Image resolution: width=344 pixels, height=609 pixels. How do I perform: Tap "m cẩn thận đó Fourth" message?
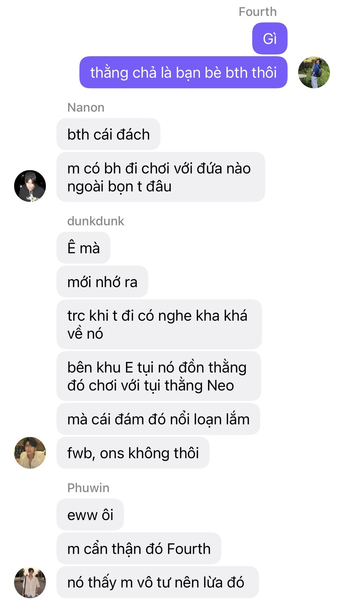(139, 548)
